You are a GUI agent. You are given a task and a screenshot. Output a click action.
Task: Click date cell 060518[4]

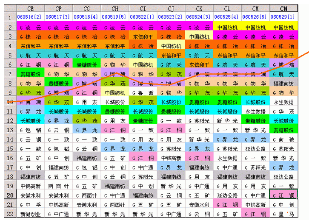(87, 17)
